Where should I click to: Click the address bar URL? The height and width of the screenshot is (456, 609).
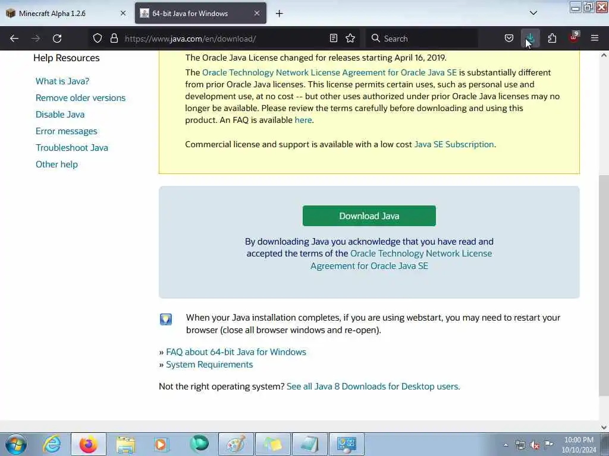(190, 39)
